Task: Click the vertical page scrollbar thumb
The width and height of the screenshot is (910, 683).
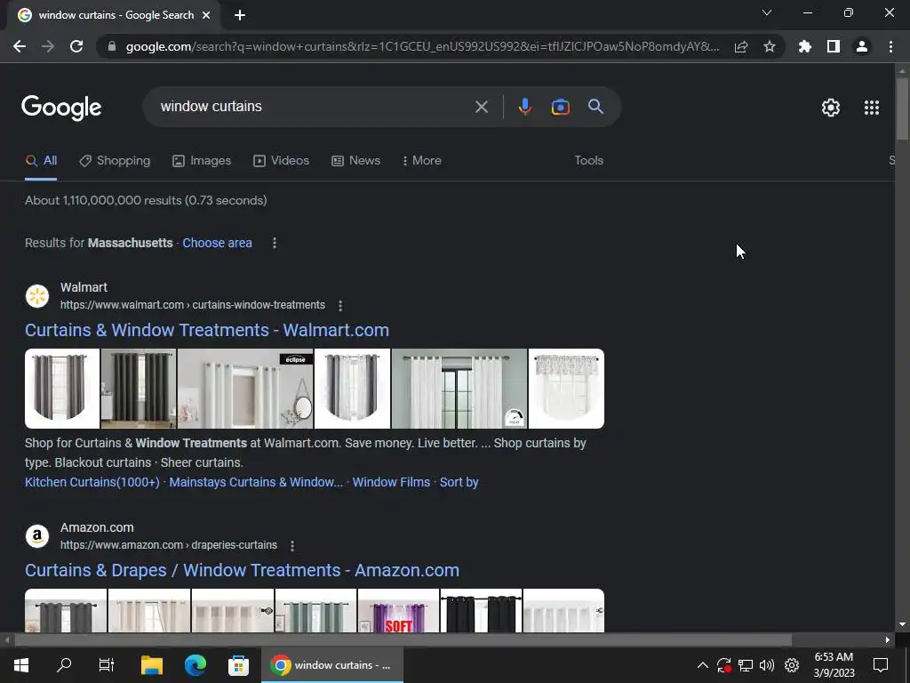Action: (902, 108)
